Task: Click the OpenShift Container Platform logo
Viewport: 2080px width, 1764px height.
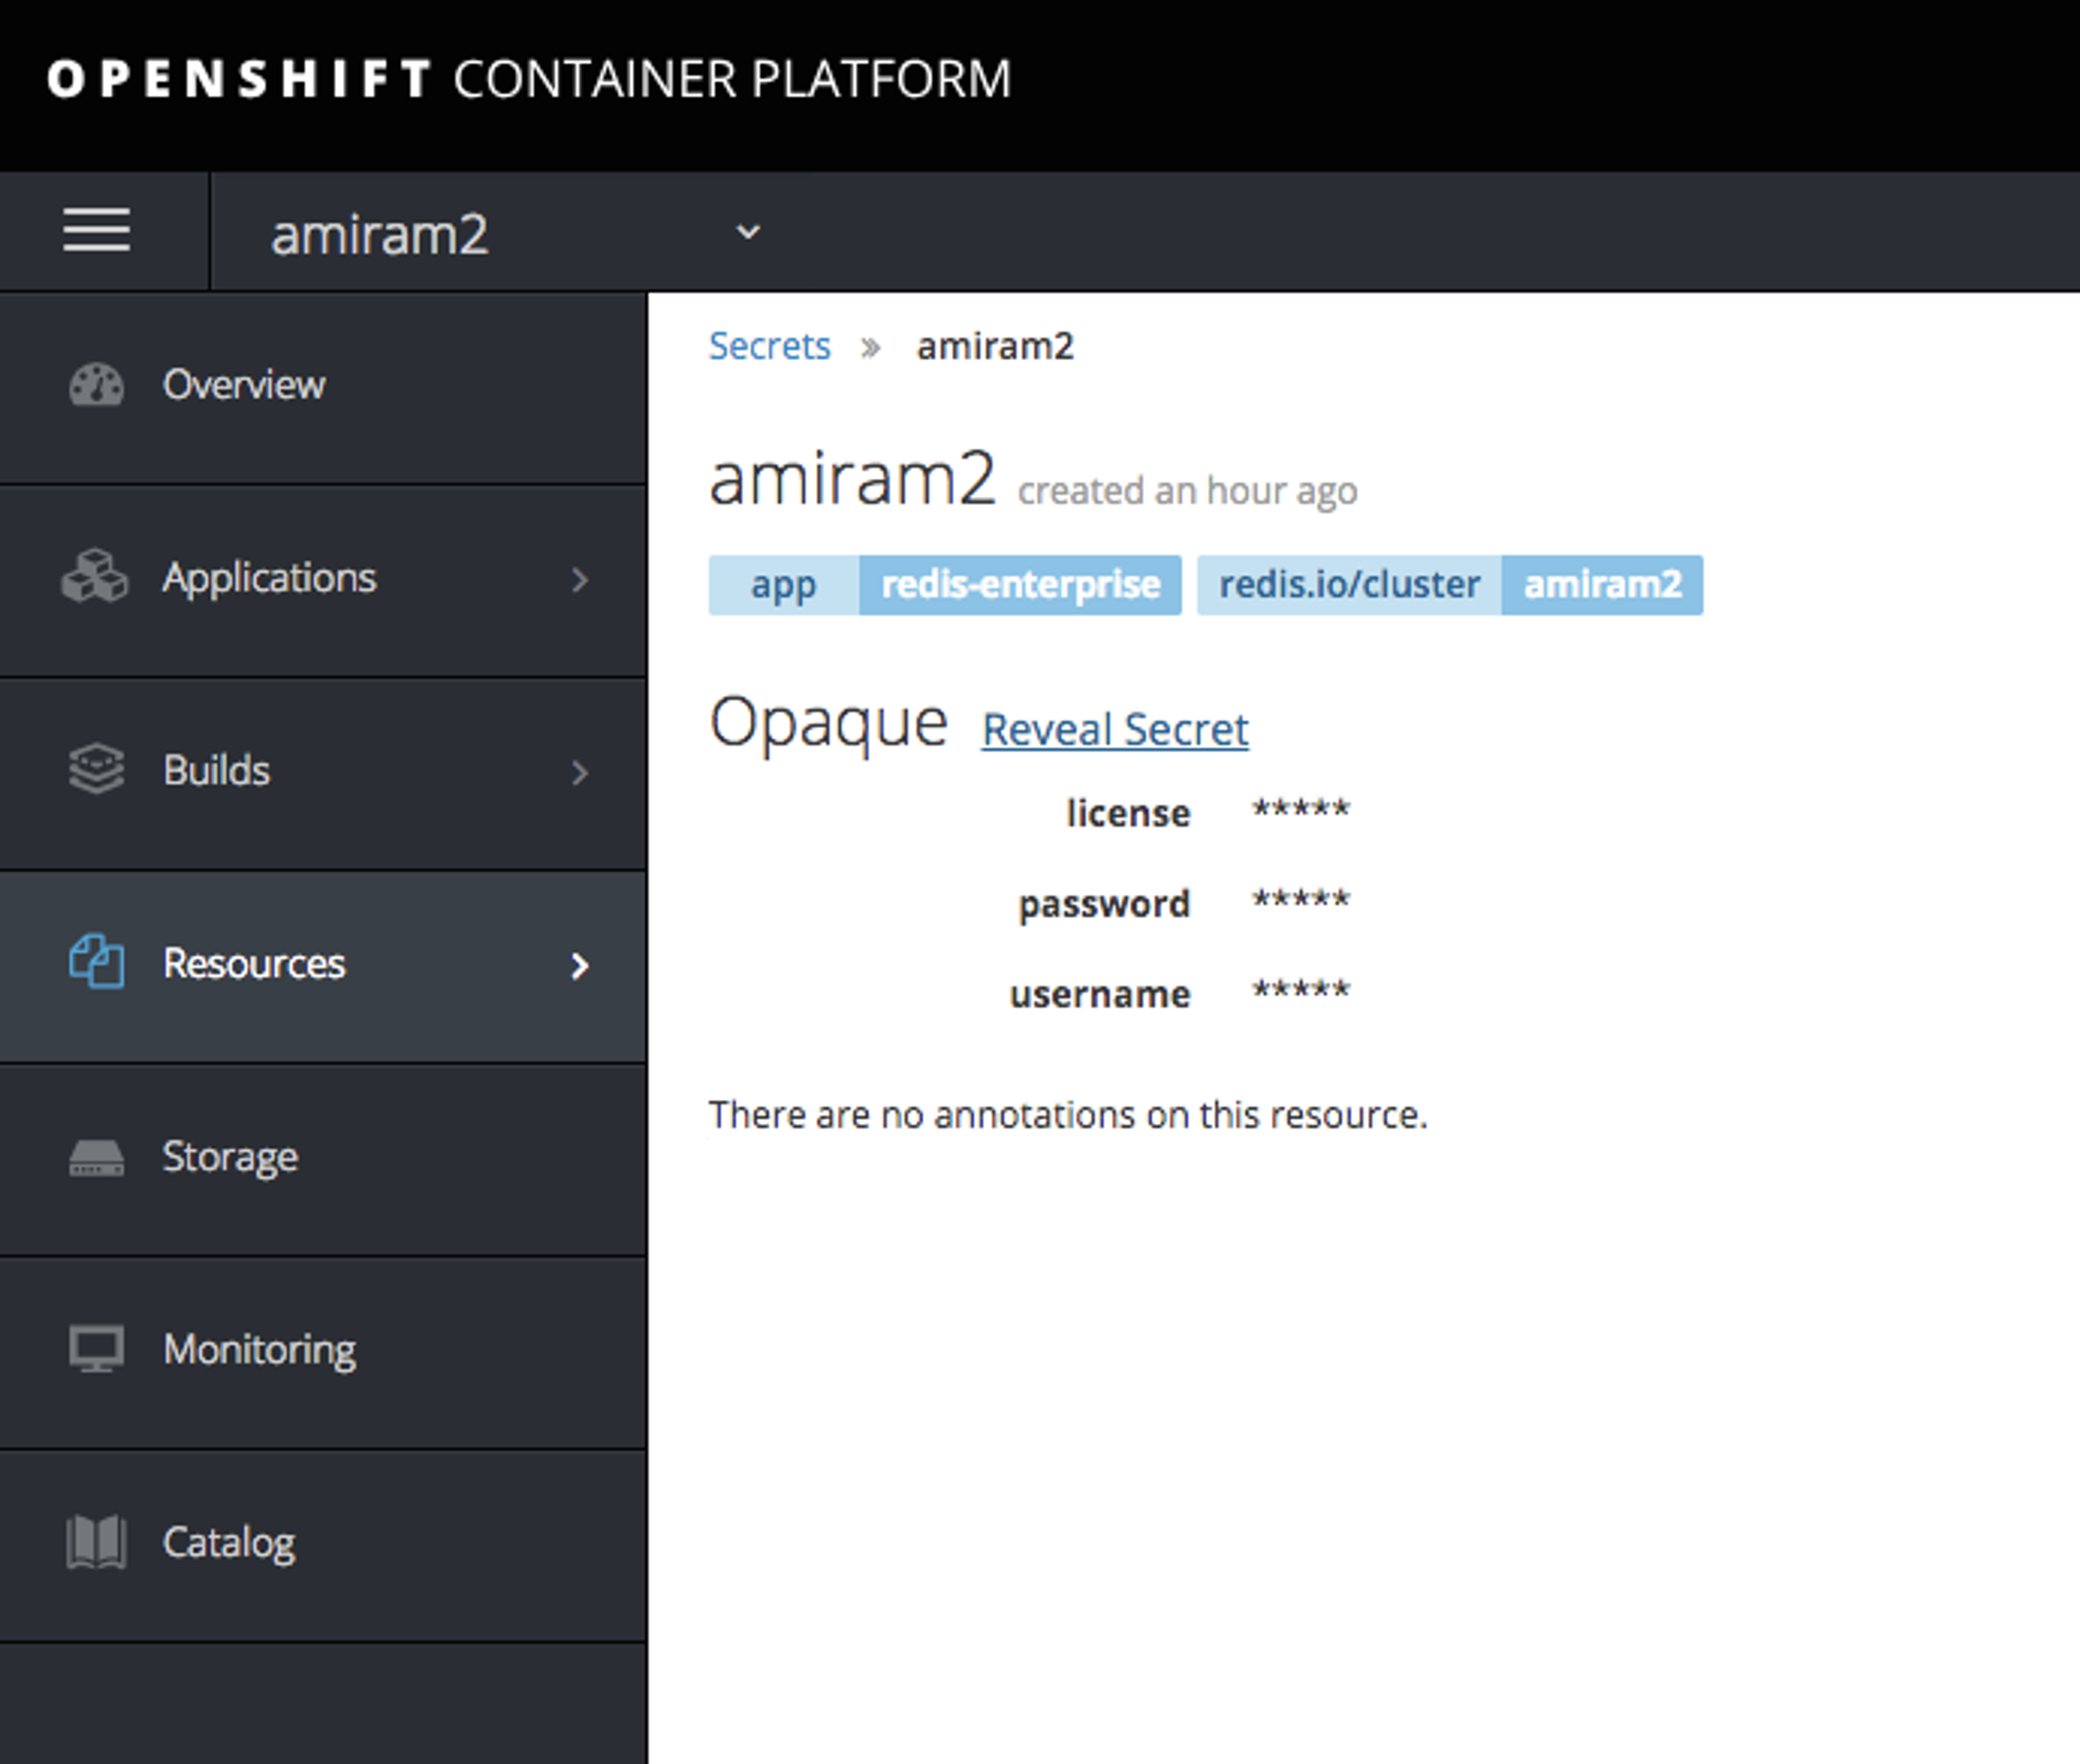Action: 529,79
